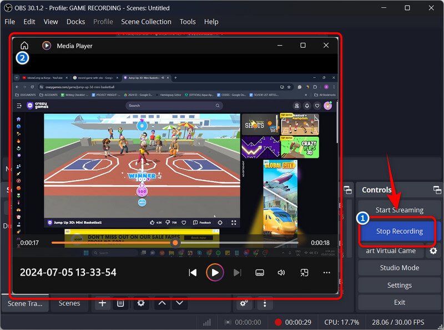Play the video in Media Player
The image size is (444, 330).
click(215, 273)
